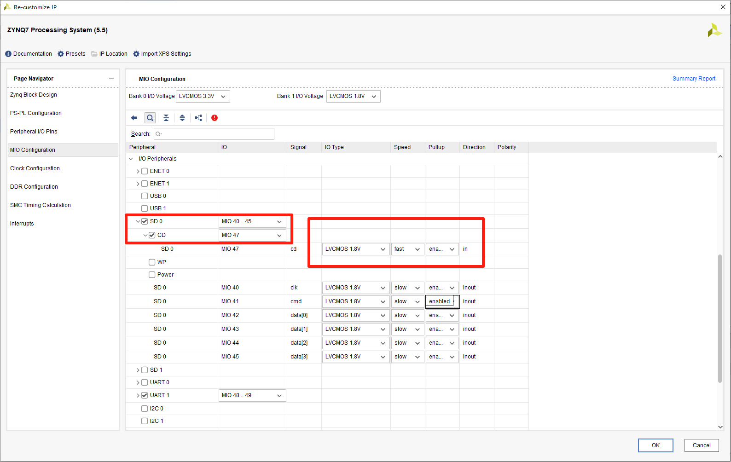The height and width of the screenshot is (462, 731).
Task: Open Bank 1 I/O Voltage dropdown
Action: [353, 96]
